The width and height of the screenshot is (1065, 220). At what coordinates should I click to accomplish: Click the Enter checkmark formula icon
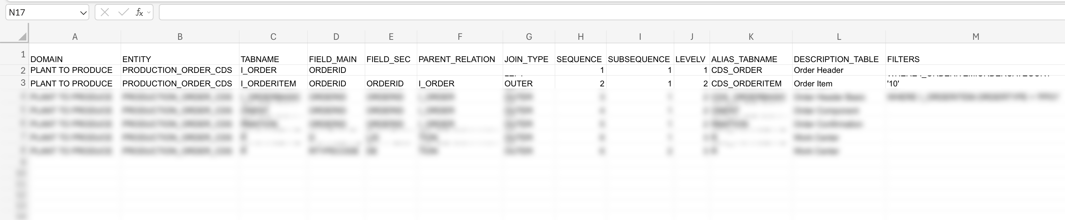tap(123, 12)
